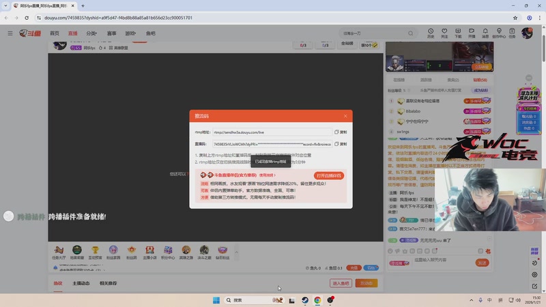Open 鱼吧 in navigation

[x=150, y=33]
